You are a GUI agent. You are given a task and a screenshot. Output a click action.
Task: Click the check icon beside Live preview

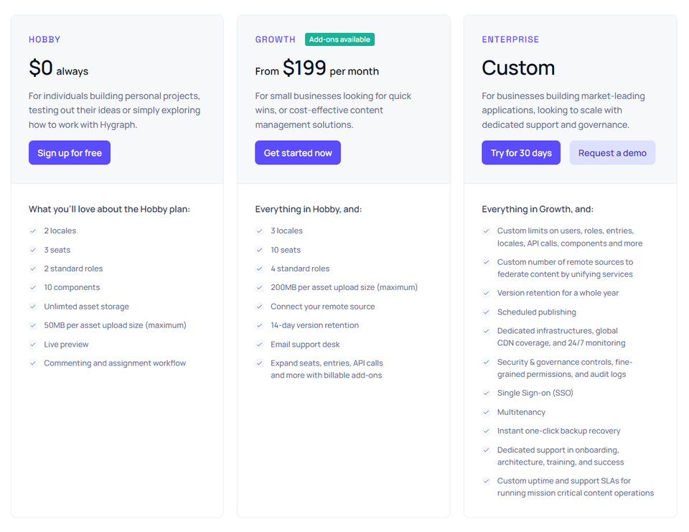pyautogui.click(x=33, y=345)
